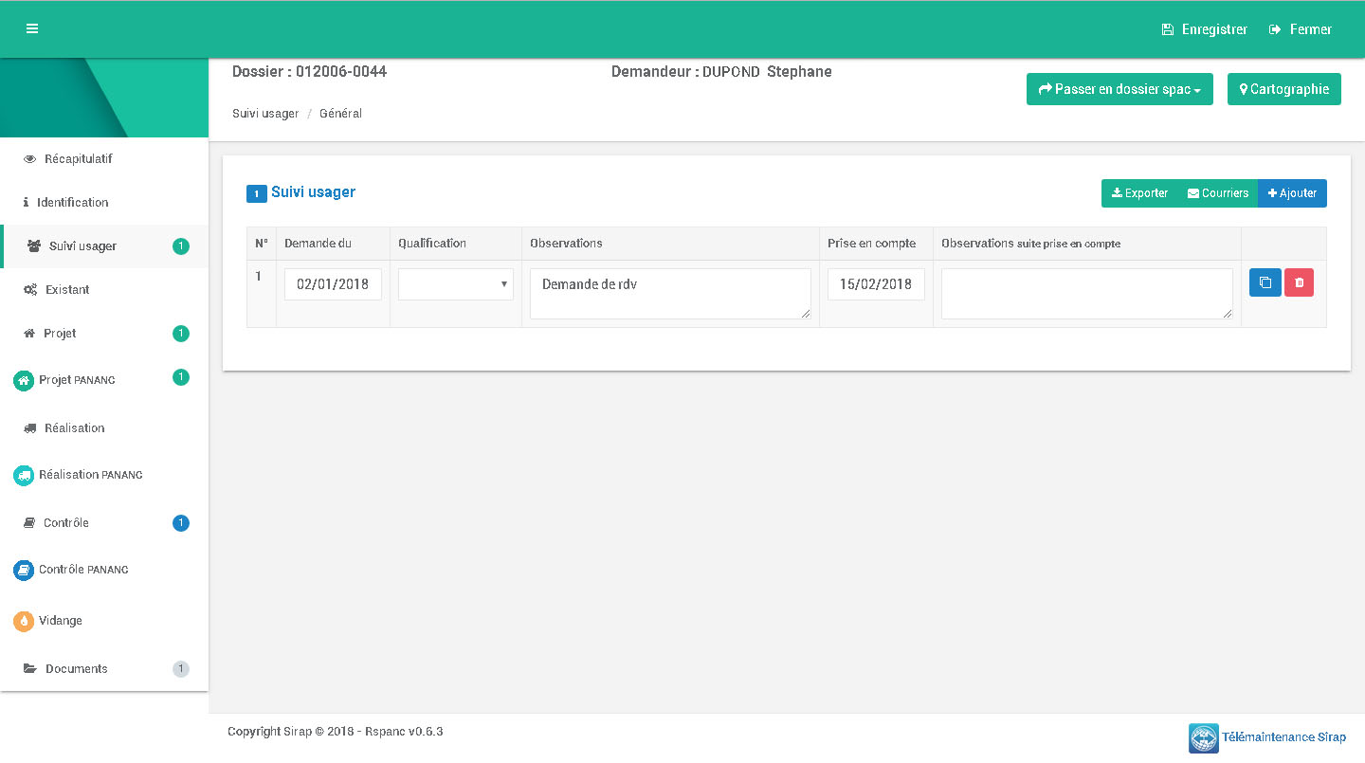This screenshot has height=763, width=1365.
Task: Click the Courriers mail button
Action: click(1218, 193)
